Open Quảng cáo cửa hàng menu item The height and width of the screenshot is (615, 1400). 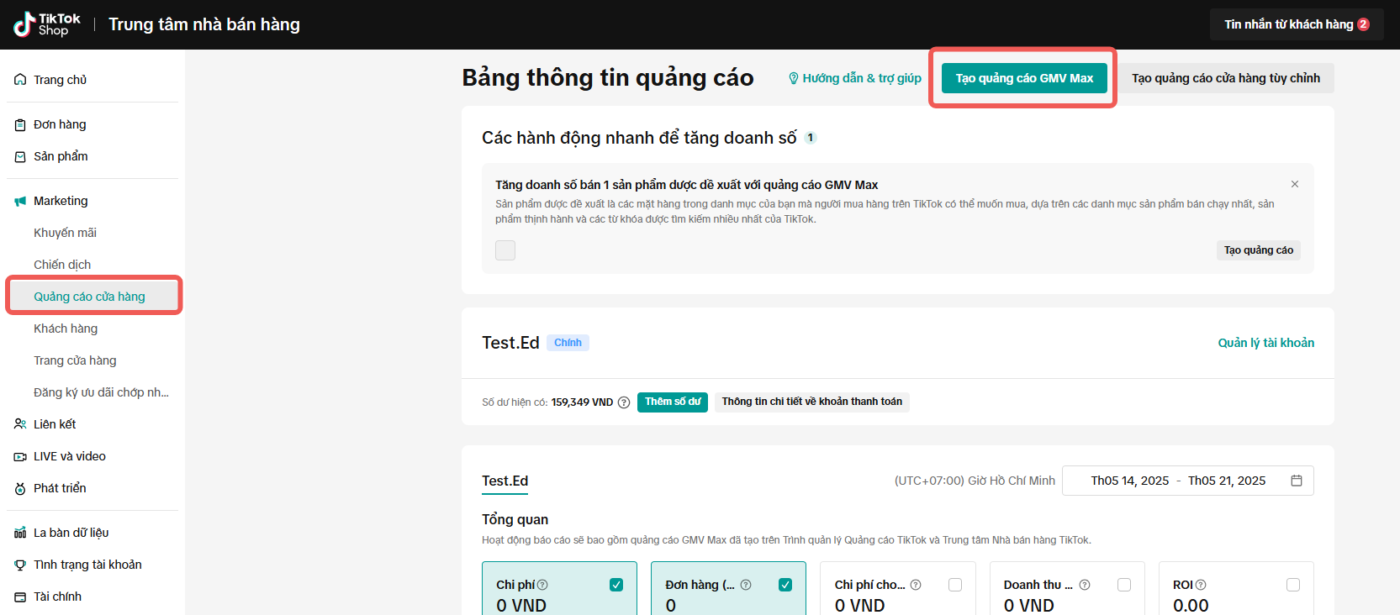(89, 297)
